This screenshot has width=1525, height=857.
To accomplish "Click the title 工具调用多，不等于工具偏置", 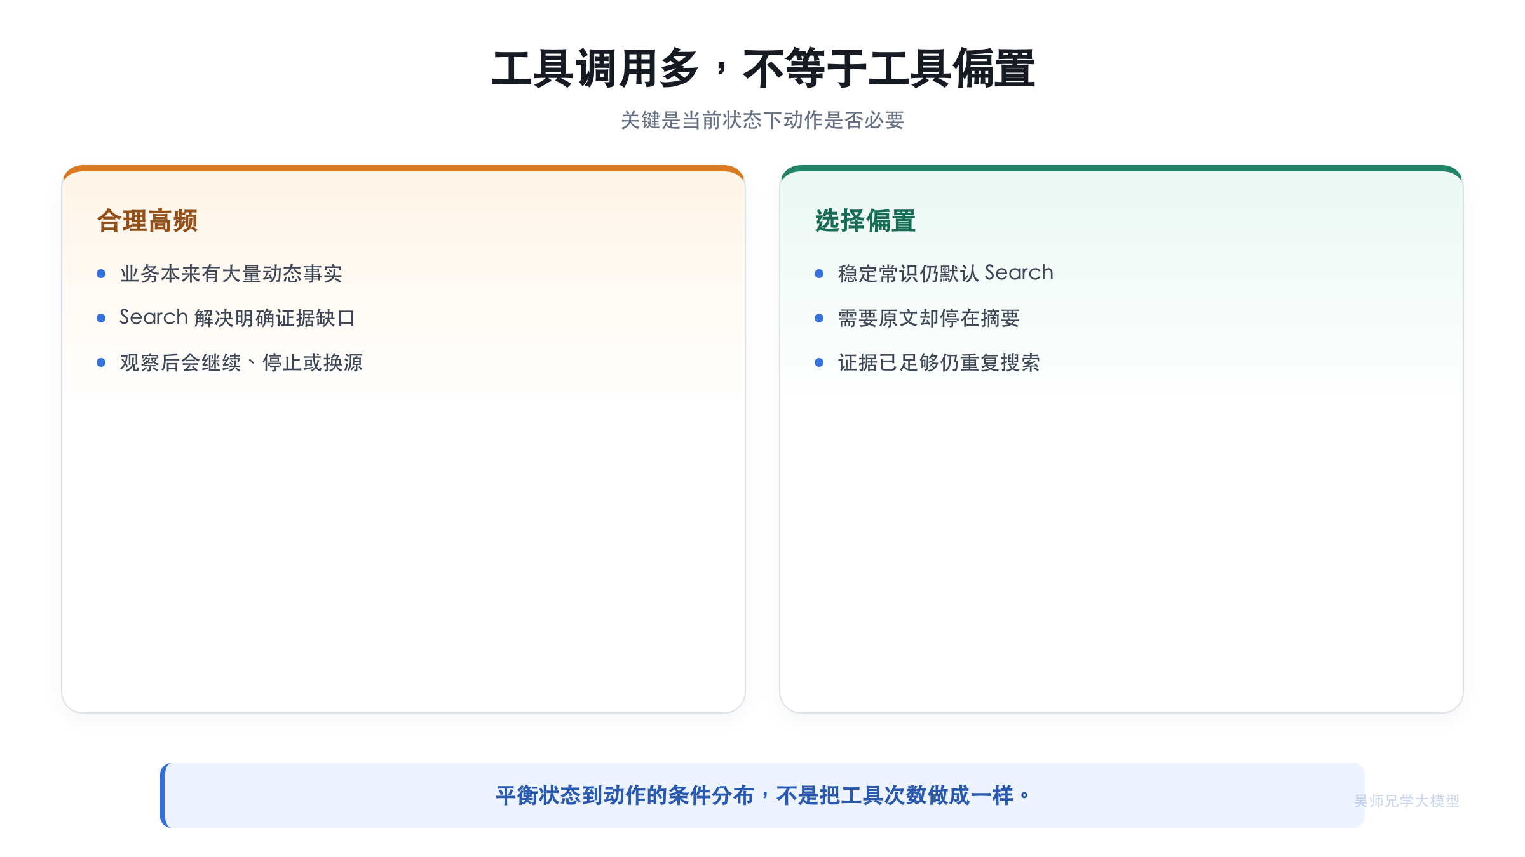I will pyautogui.click(x=762, y=69).
